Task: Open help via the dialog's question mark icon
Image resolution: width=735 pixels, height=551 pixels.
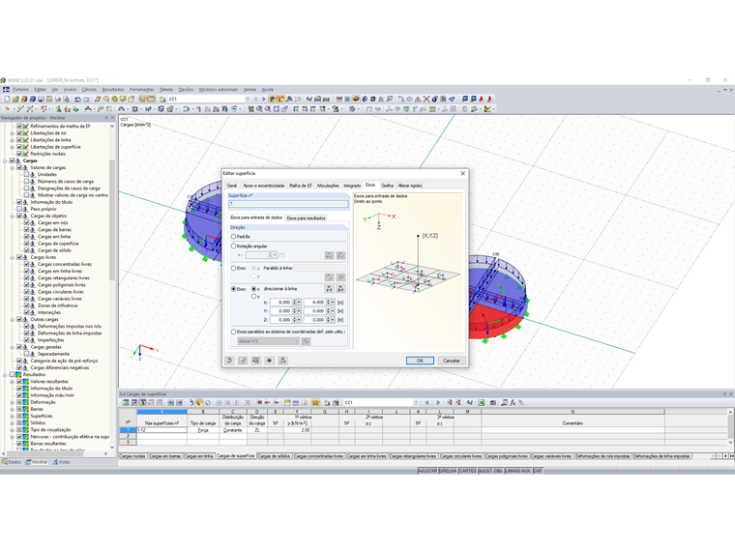Action: click(230, 361)
